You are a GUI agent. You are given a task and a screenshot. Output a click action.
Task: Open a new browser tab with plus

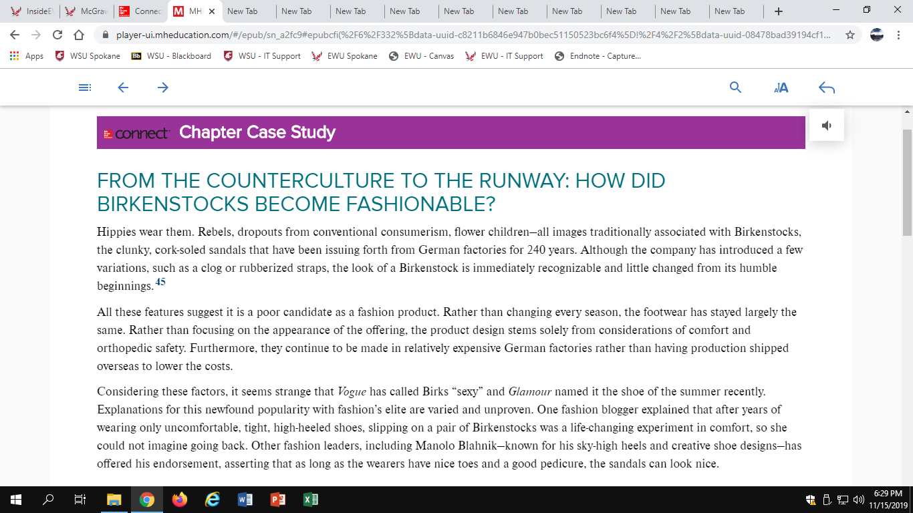[779, 11]
